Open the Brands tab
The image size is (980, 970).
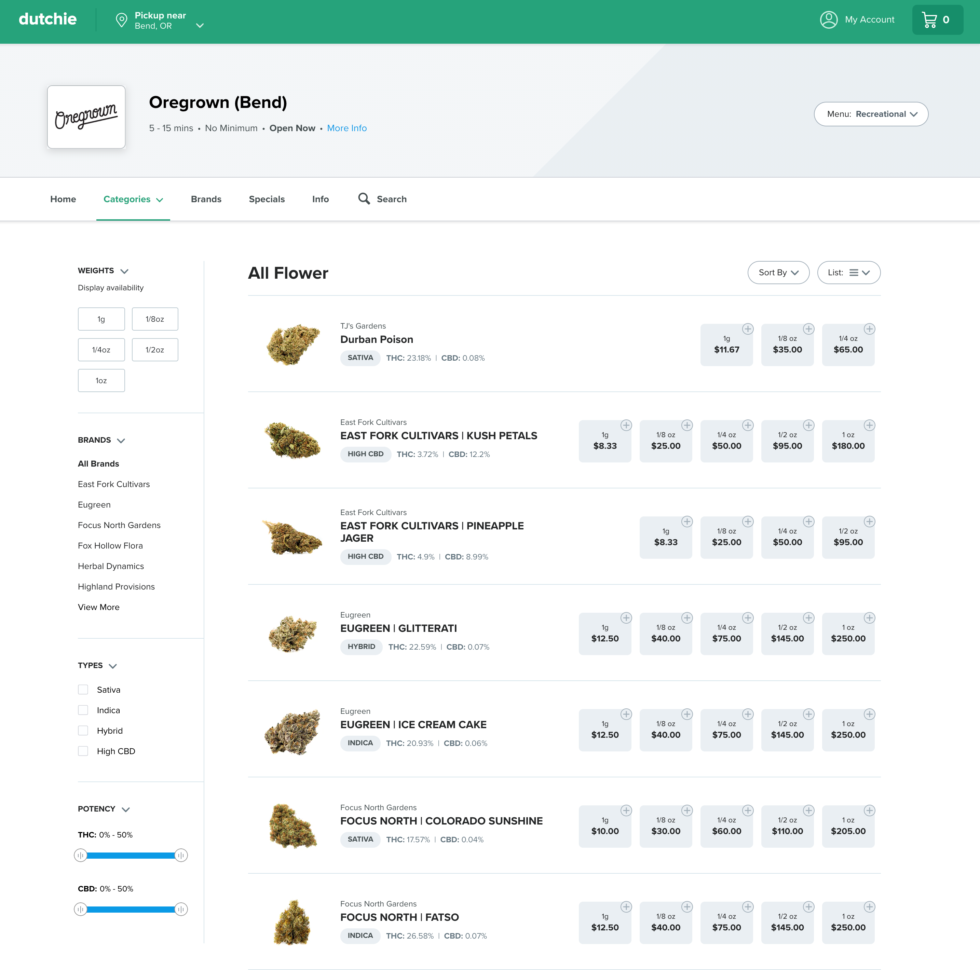[x=206, y=199]
